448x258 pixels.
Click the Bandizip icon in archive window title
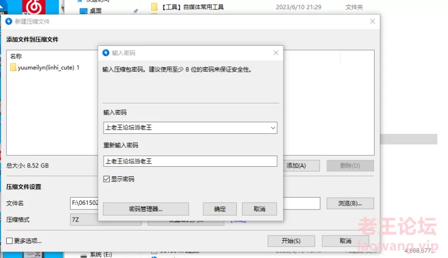click(8, 21)
